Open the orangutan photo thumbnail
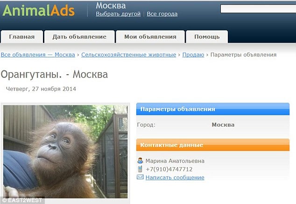The width and height of the screenshot is (296, 204). pos(65,152)
